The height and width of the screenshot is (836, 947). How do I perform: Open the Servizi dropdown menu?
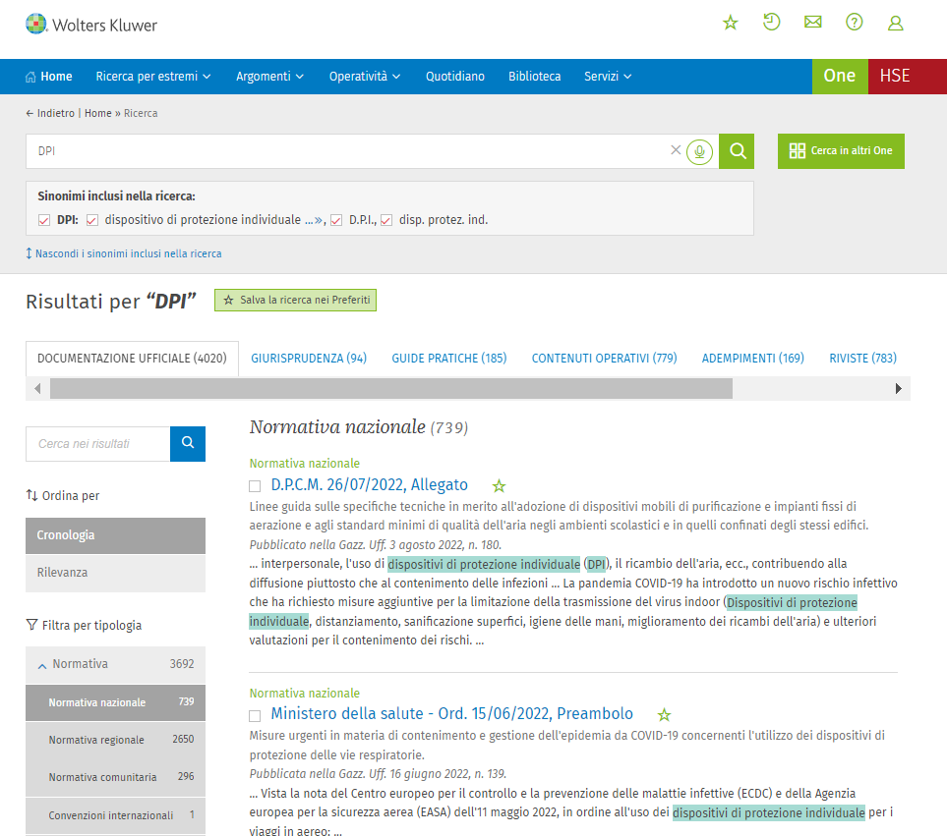607,77
